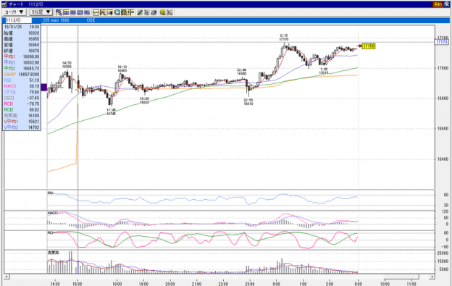Open the ローソク chart type dropdown
This screenshot has height=286, width=452.
(x=14, y=12)
